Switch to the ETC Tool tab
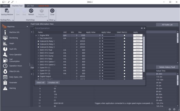Viewport: 180px width, 111px height. click(x=30, y=6)
